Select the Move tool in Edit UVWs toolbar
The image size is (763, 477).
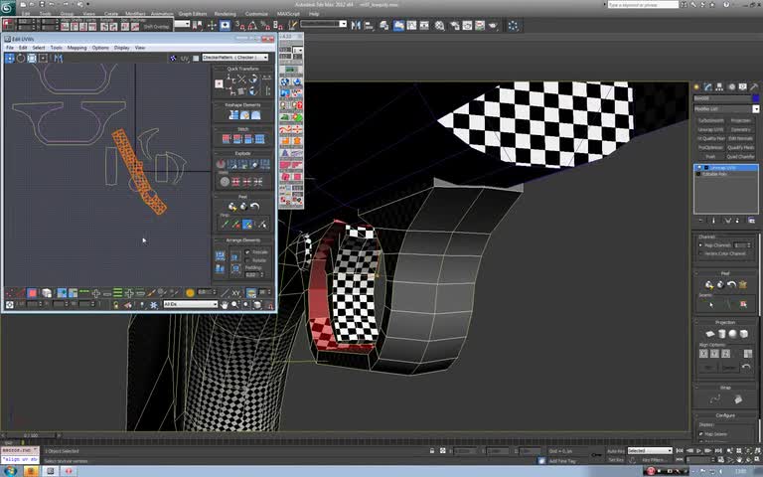[x=10, y=59]
